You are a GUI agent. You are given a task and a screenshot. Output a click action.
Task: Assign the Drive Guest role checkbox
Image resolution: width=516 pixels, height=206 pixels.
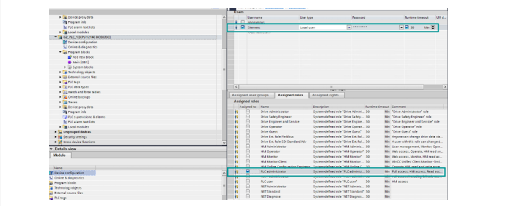click(x=248, y=131)
